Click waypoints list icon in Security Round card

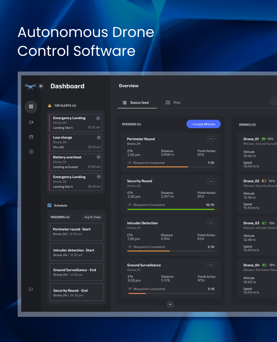[x=129, y=205]
